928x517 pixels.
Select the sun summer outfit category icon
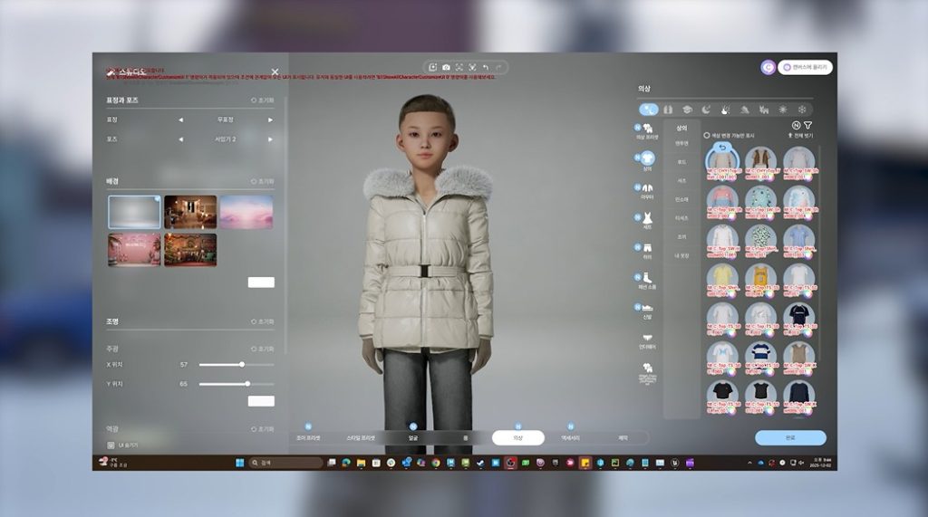pos(783,110)
